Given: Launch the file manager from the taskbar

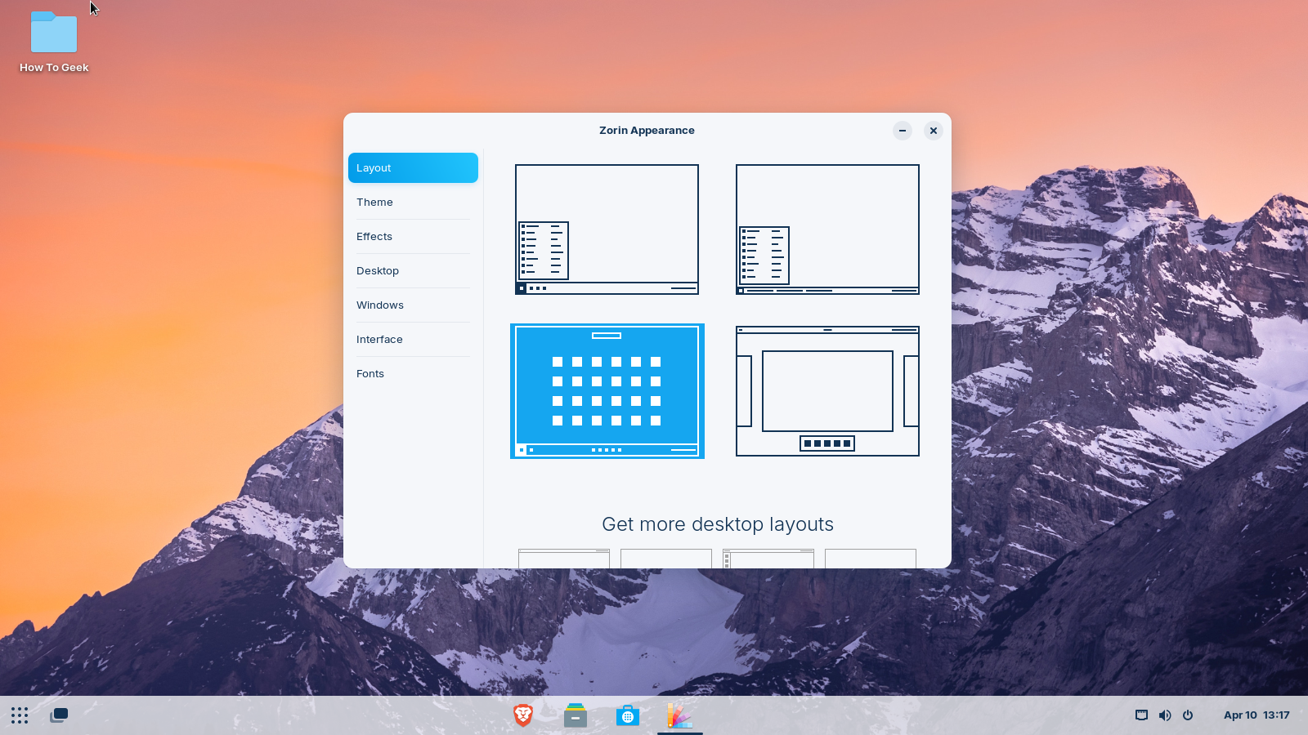Looking at the screenshot, I should coord(575,715).
